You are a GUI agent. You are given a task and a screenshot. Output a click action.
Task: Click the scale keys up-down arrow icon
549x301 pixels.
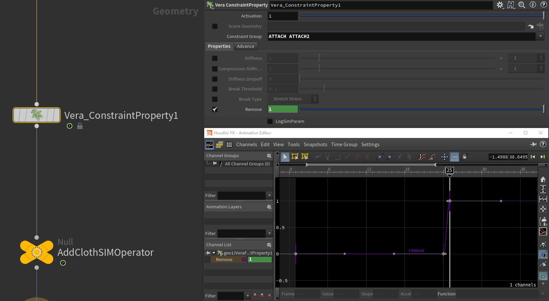point(422,157)
